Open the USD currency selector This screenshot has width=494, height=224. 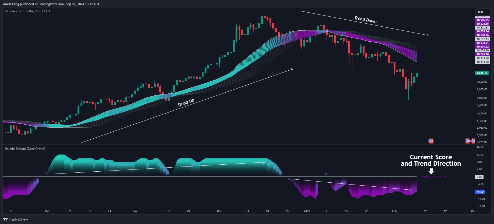[x=483, y=12]
